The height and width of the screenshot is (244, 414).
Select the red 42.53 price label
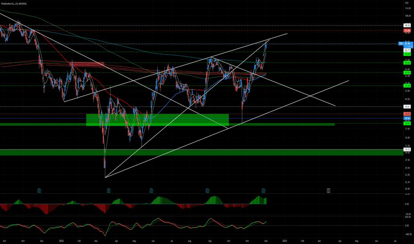407,114
